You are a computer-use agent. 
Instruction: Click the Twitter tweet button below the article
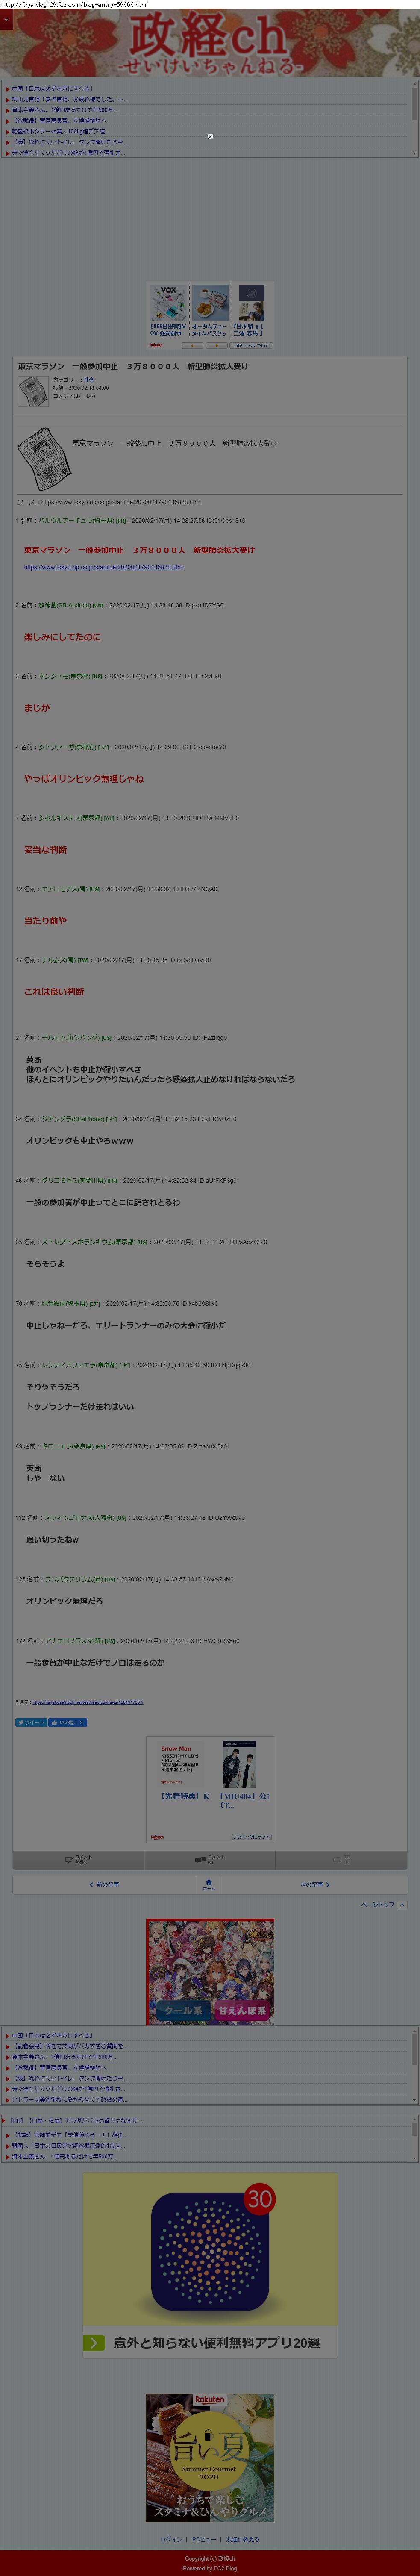pyautogui.click(x=30, y=1722)
